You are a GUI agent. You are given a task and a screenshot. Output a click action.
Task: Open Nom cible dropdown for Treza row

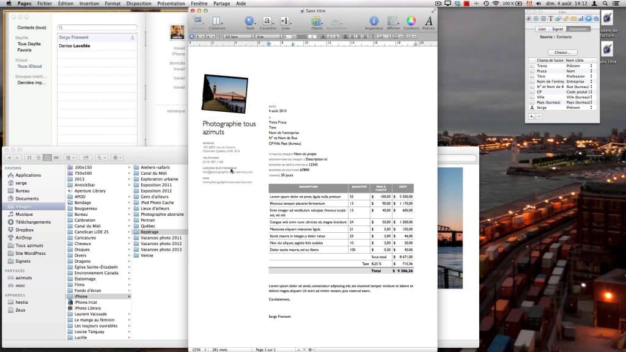point(591,65)
